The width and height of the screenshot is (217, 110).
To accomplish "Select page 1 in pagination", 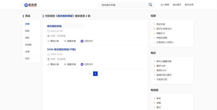I will [95, 74].
